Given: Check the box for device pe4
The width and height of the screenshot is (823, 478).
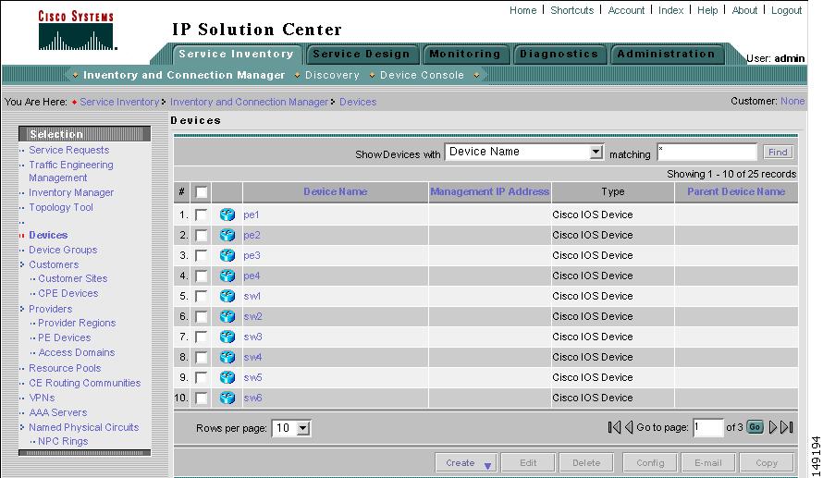Looking at the screenshot, I should point(201,276).
